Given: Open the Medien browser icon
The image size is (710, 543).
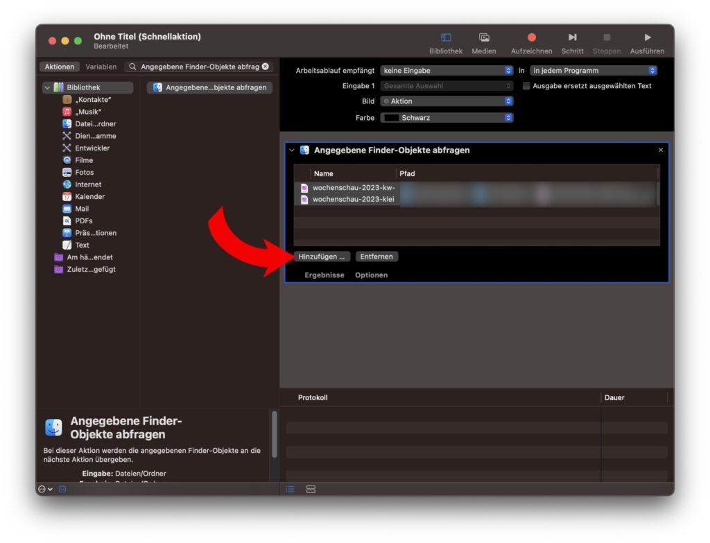Looking at the screenshot, I should point(484,37).
